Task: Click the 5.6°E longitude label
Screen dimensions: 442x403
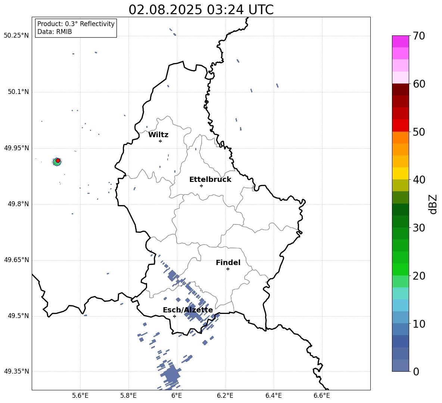Action: click(80, 396)
